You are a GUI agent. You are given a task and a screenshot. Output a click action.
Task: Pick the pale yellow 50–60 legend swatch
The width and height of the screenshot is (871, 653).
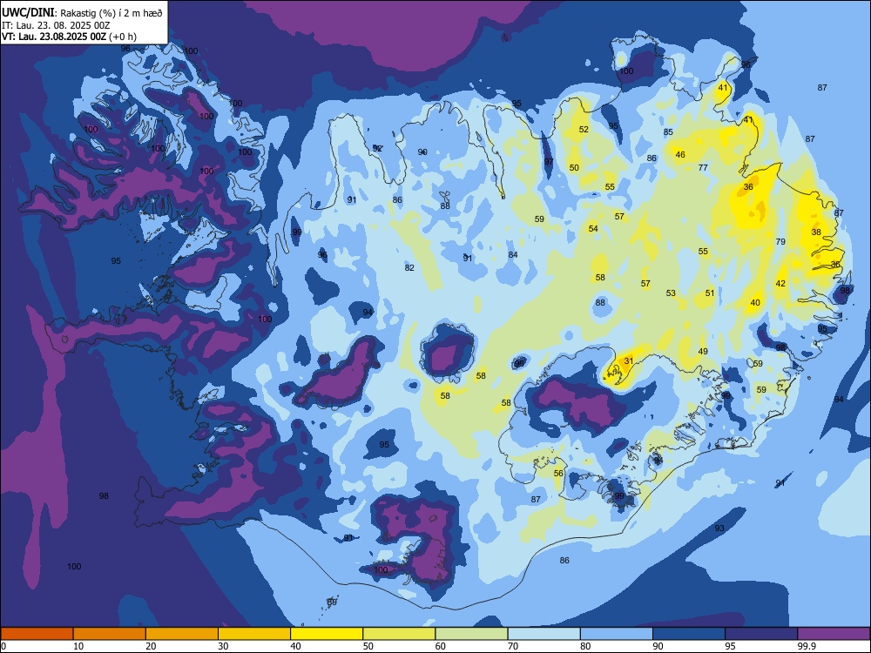click(399, 634)
